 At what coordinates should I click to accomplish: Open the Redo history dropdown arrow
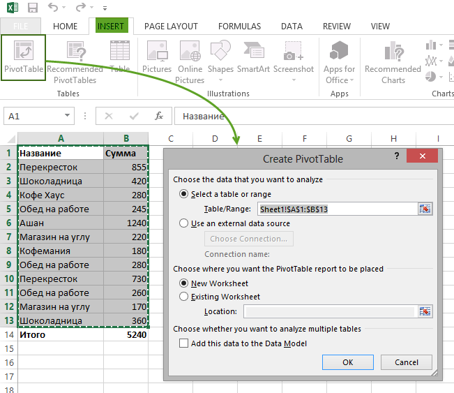[92, 8]
